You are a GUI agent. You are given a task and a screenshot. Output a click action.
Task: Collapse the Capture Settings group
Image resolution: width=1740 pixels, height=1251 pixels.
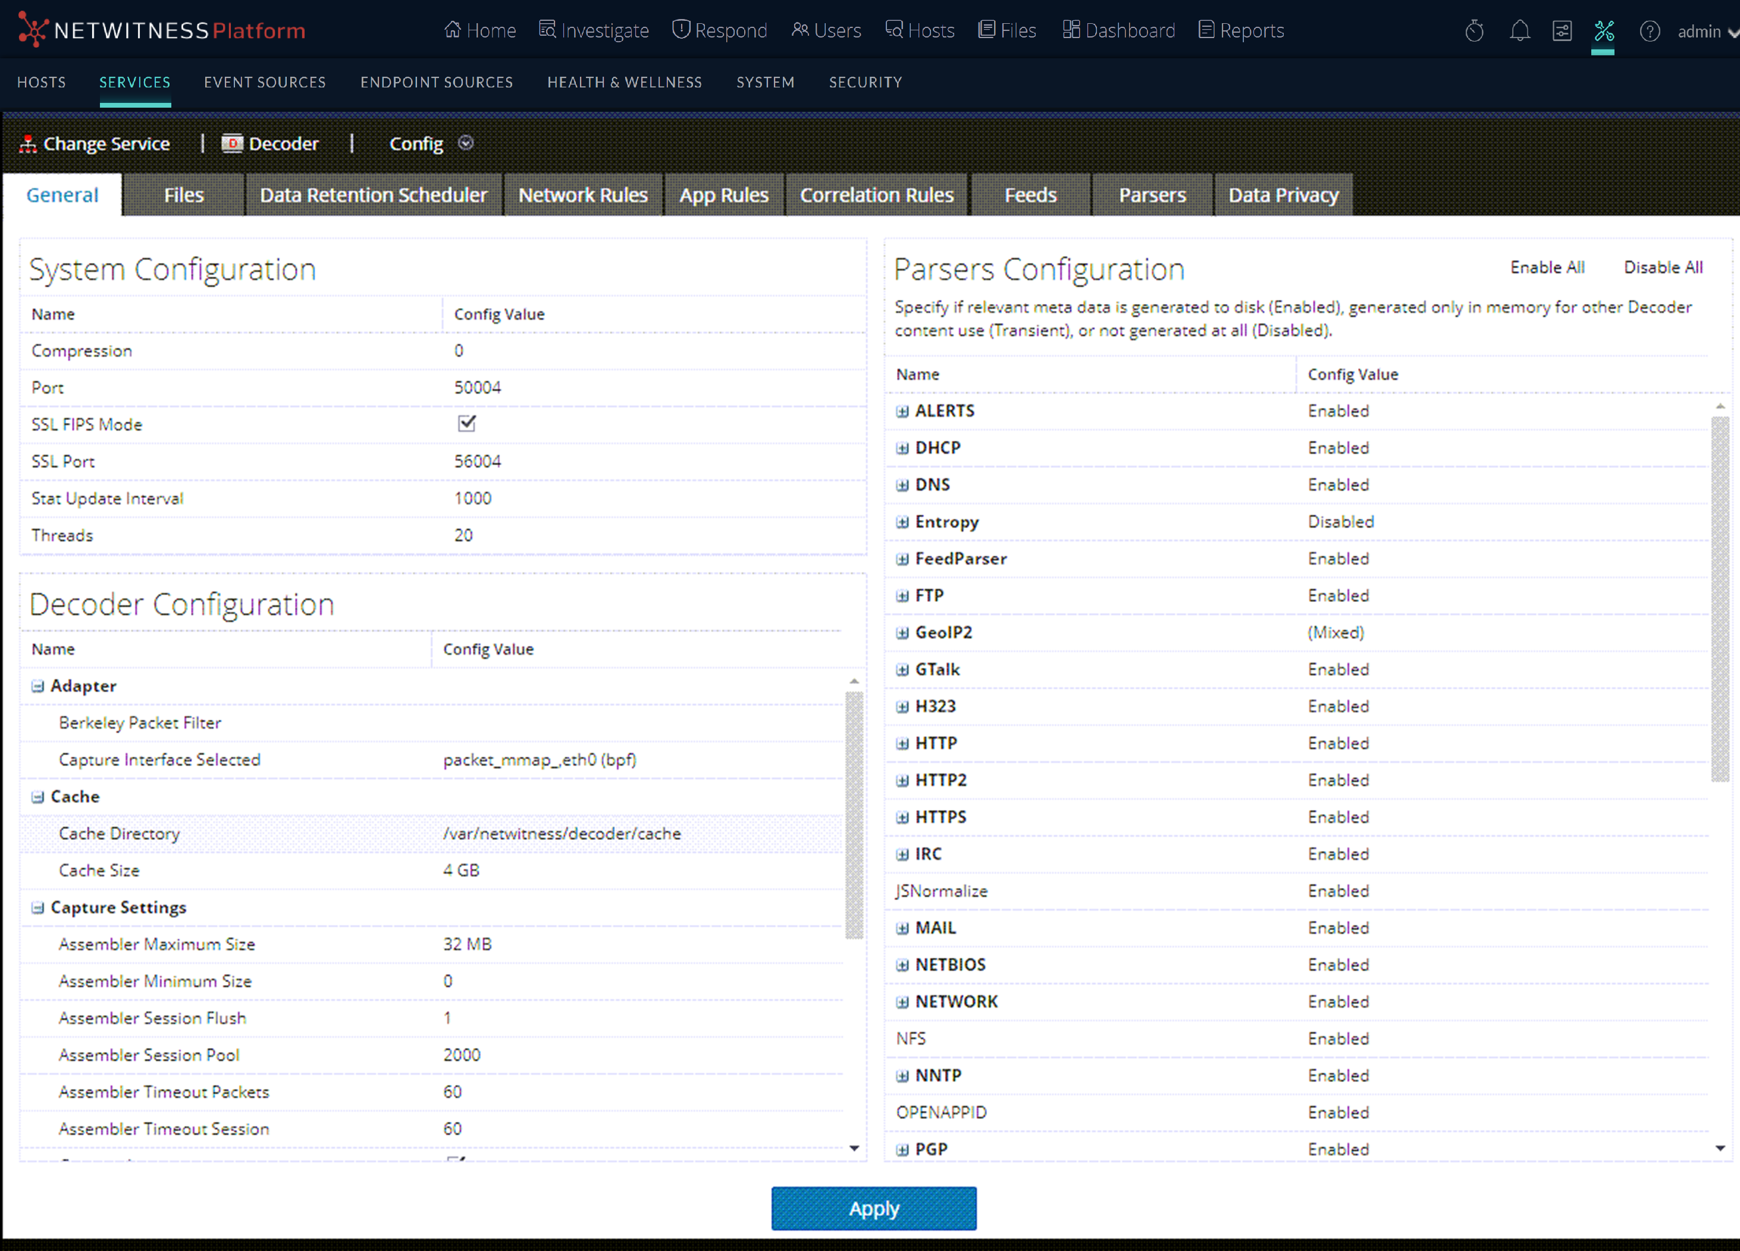click(x=37, y=907)
